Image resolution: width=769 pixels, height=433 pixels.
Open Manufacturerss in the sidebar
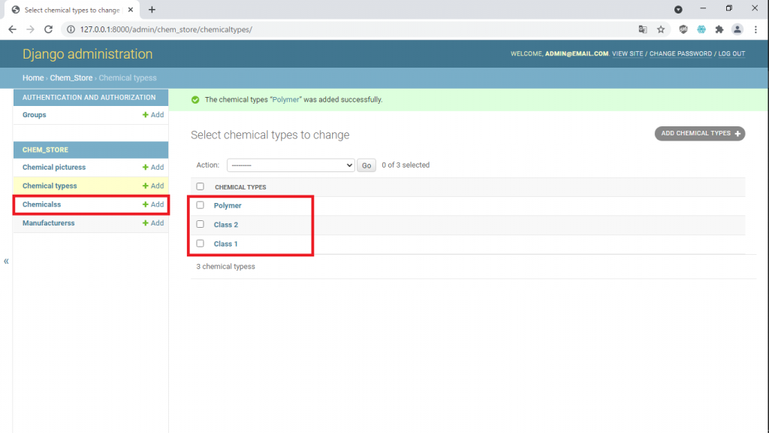click(x=48, y=223)
